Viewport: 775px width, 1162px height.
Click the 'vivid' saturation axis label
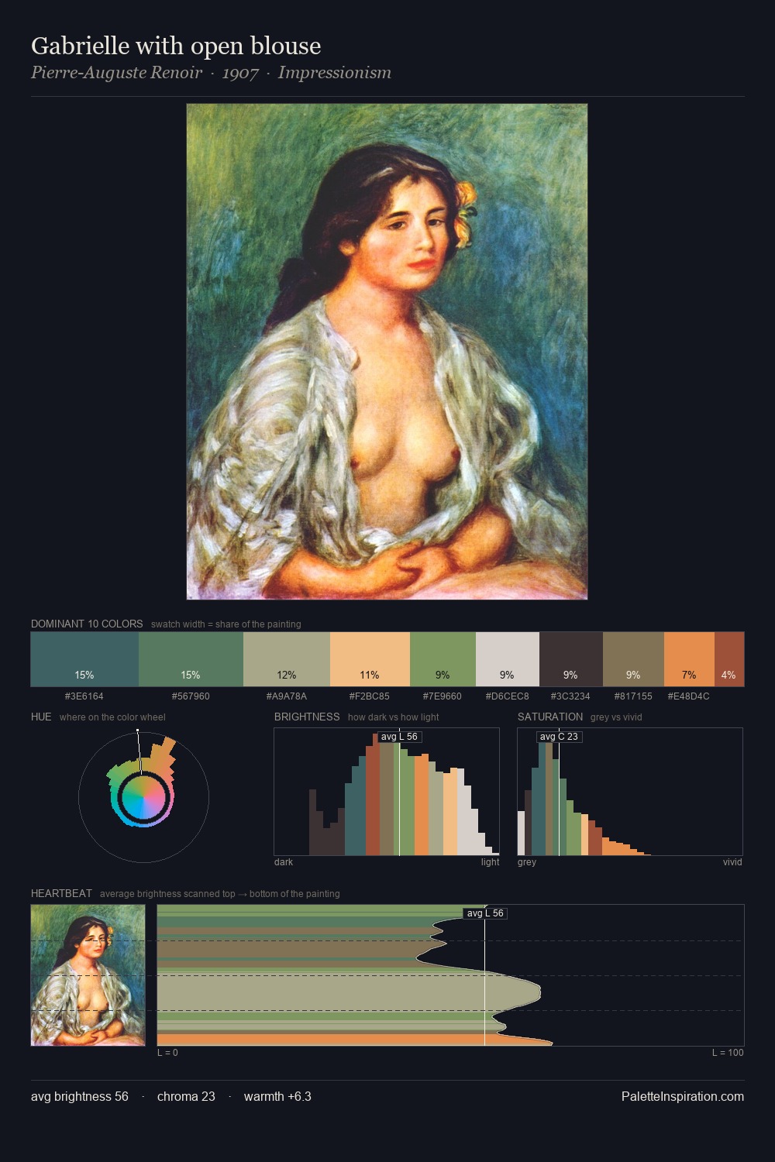(x=732, y=861)
